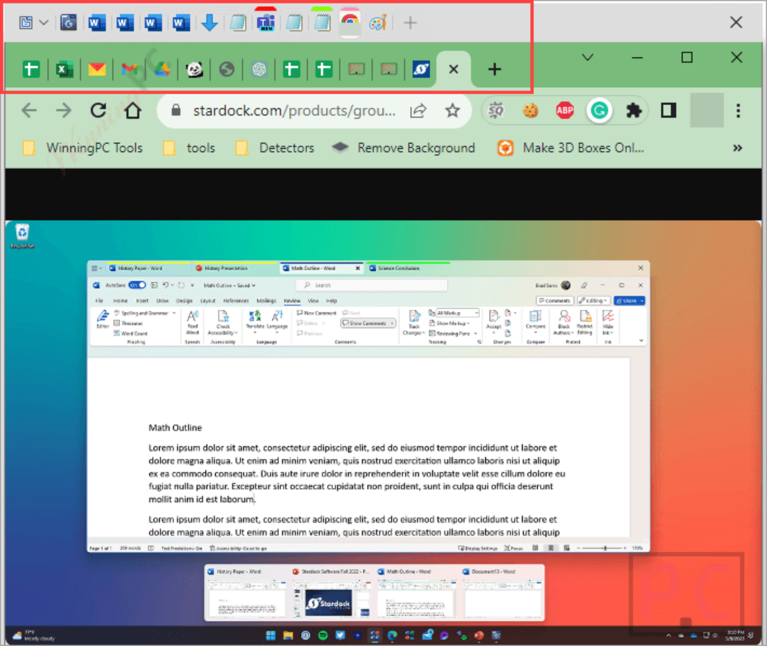Open the Review ribbon tab in Word

click(292, 301)
